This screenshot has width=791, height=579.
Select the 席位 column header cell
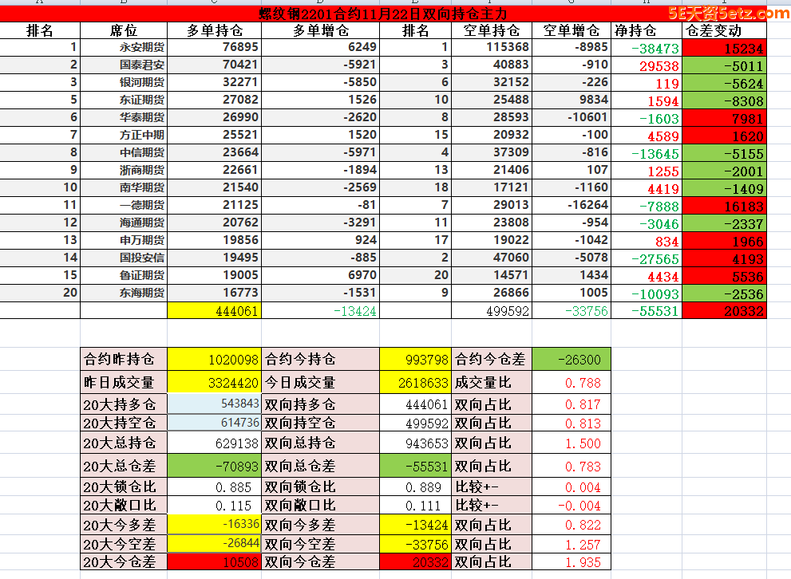click(124, 30)
